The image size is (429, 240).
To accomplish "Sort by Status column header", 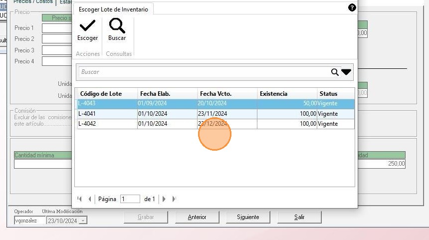I will tap(336, 94).
